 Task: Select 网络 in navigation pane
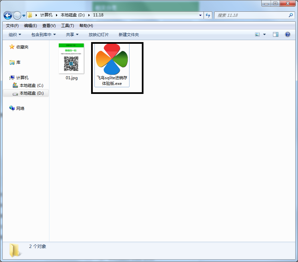pos(20,109)
